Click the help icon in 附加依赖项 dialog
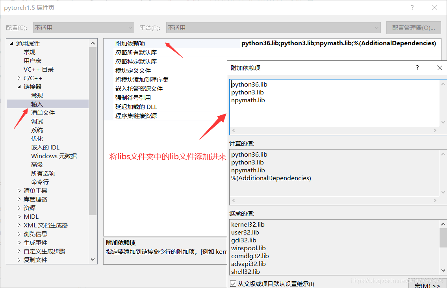Screen dimensions: 447x288 coord(417,68)
